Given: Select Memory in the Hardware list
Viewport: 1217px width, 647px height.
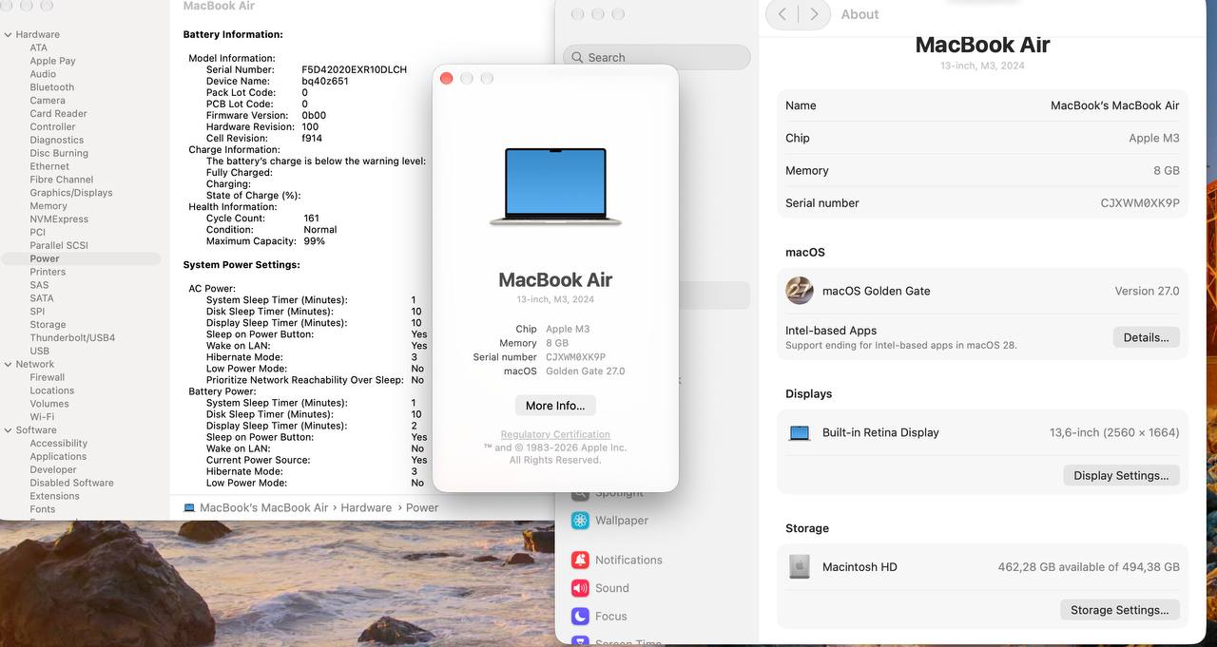Looking at the screenshot, I should [48, 206].
